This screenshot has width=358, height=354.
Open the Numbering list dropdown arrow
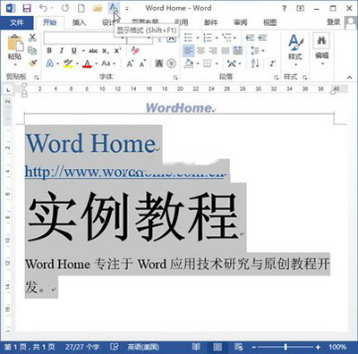tap(217, 38)
